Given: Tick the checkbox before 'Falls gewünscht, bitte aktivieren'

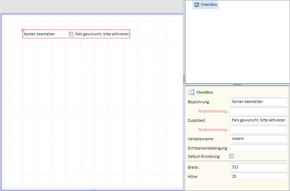Looking at the screenshot, I should [71, 34].
